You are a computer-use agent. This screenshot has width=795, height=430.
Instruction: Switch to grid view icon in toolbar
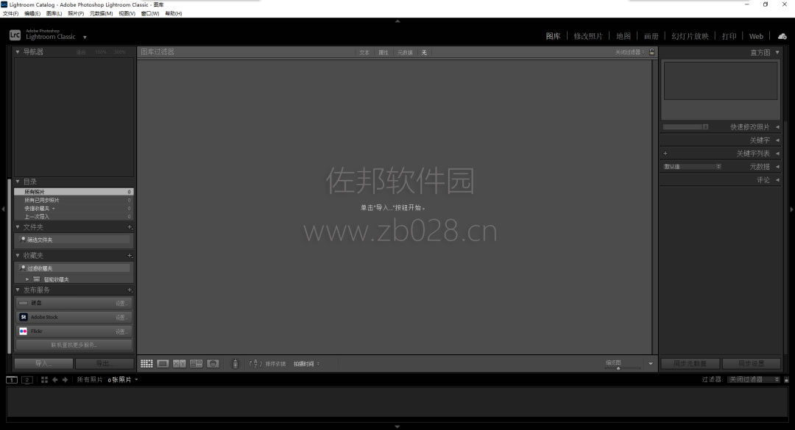point(146,364)
